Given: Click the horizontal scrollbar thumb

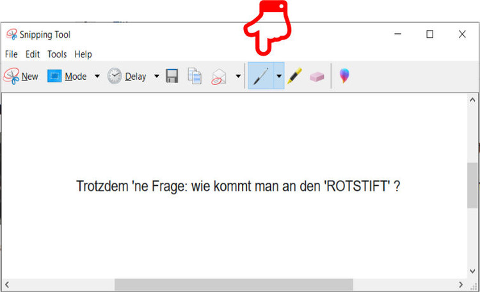Looking at the screenshot, I should tap(234, 285).
